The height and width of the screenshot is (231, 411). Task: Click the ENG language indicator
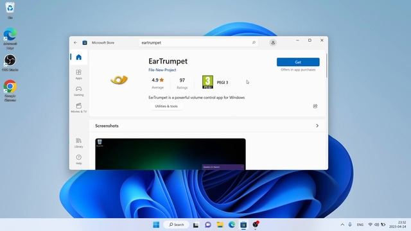(x=360, y=225)
